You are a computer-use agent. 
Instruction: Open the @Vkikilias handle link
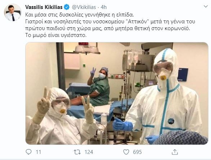tap(84, 7)
